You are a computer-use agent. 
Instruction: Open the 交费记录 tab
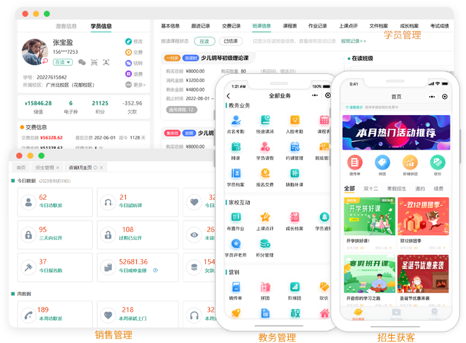pyautogui.click(x=231, y=26)
